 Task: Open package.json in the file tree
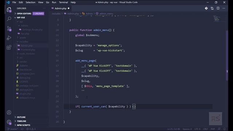(x=26, y=90)
